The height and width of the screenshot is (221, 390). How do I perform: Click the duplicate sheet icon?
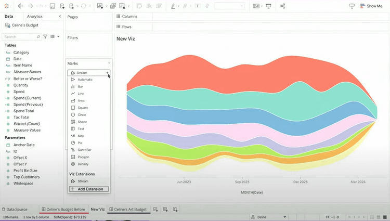[x=113, y=6]
